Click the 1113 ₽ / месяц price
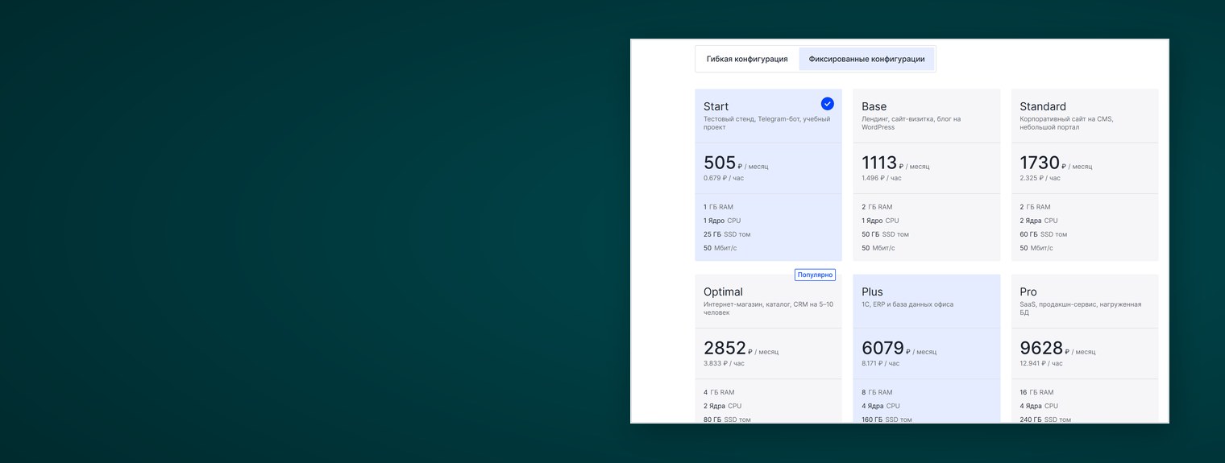 [x=895, y=163]
